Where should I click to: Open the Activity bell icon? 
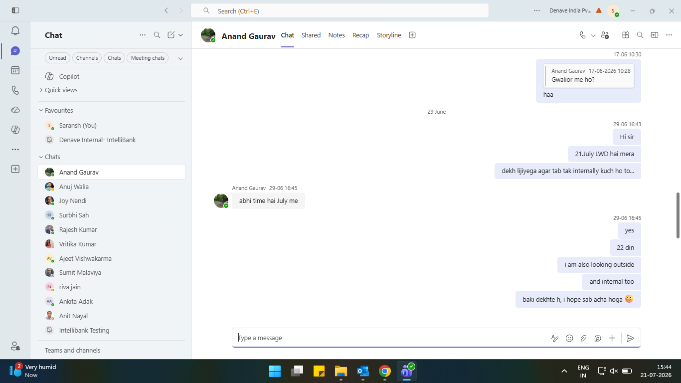15,31
